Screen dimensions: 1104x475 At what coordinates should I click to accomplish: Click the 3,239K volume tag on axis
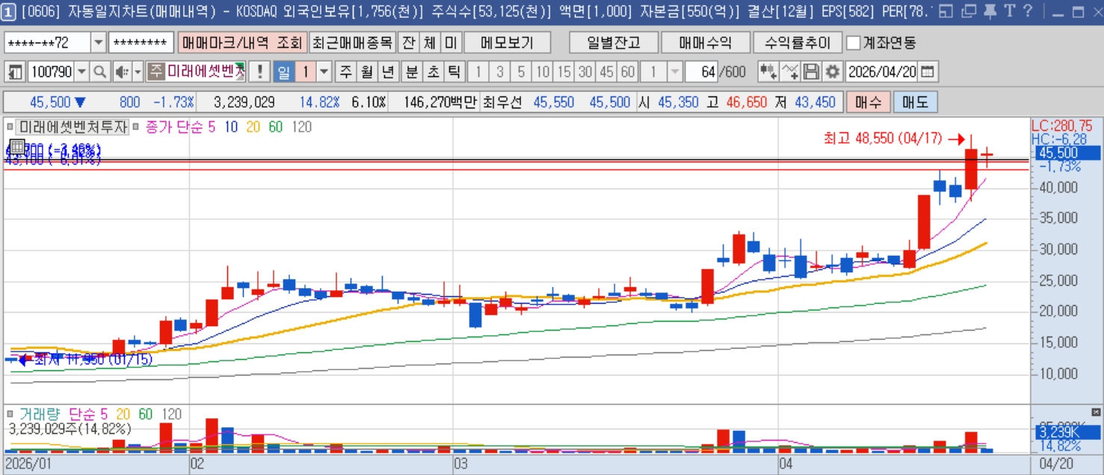(1067, 432)
